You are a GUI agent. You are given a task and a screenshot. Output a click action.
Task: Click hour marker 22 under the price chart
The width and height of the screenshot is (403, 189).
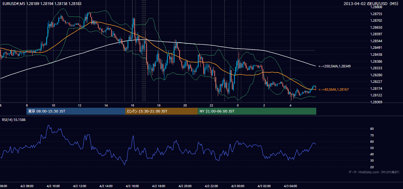(211, 106)
